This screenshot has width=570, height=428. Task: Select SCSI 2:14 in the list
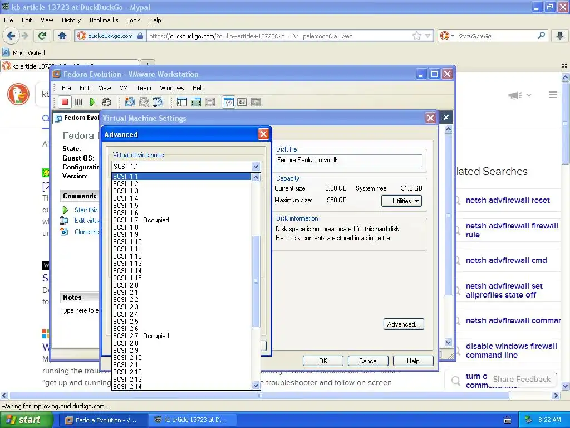[181, 387]
